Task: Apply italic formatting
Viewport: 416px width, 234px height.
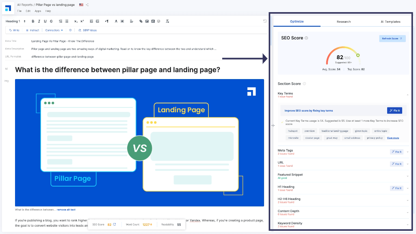Action: coord(39,21)
